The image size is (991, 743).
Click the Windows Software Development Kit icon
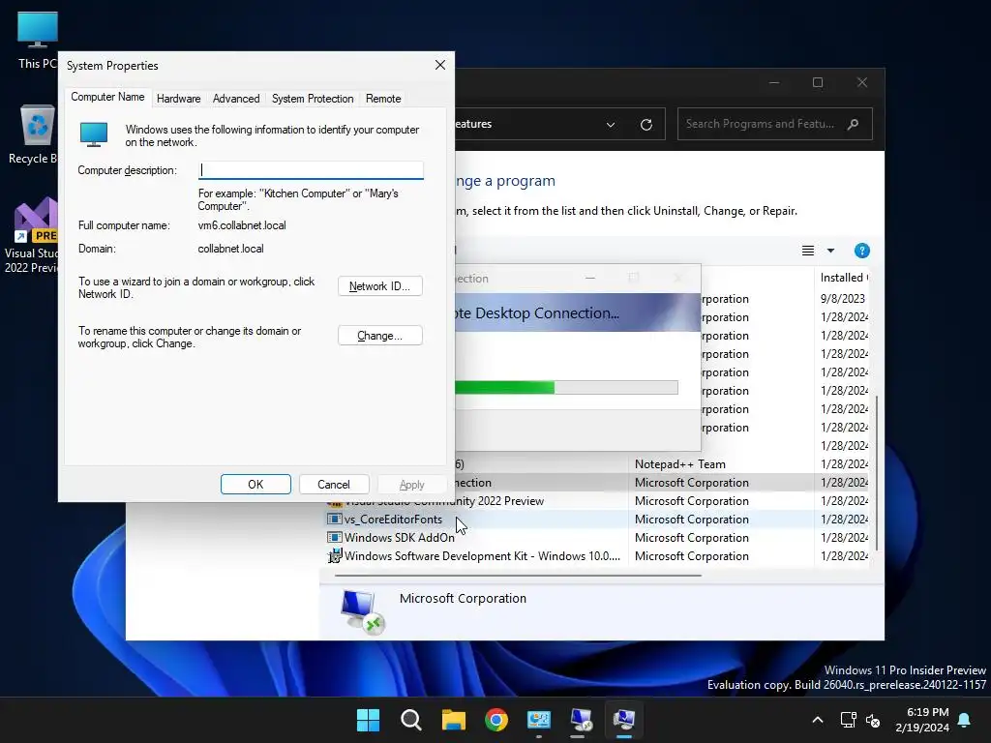pyautogui.click(x=334, y=556)
